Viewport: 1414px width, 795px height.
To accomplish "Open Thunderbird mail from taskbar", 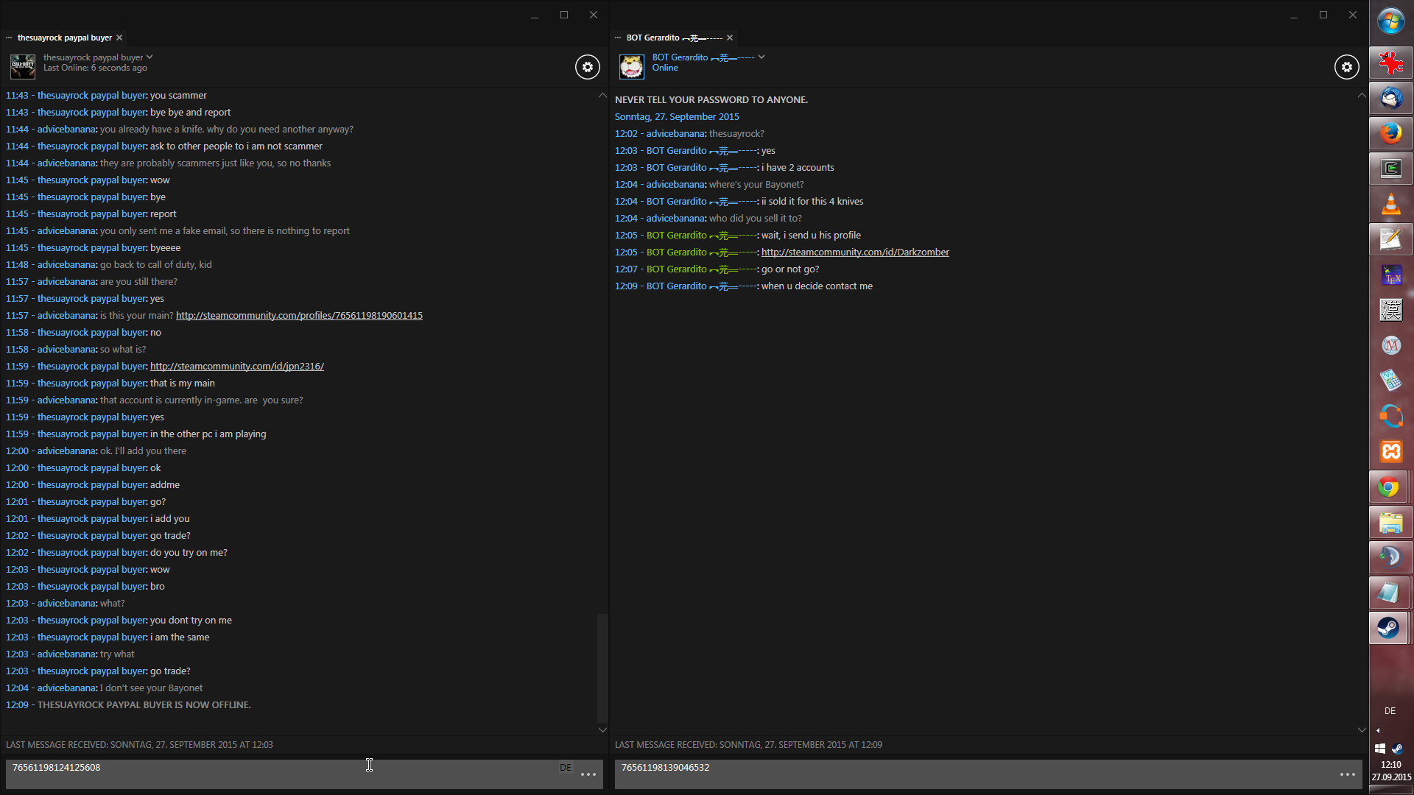I will coord(1390,98).
